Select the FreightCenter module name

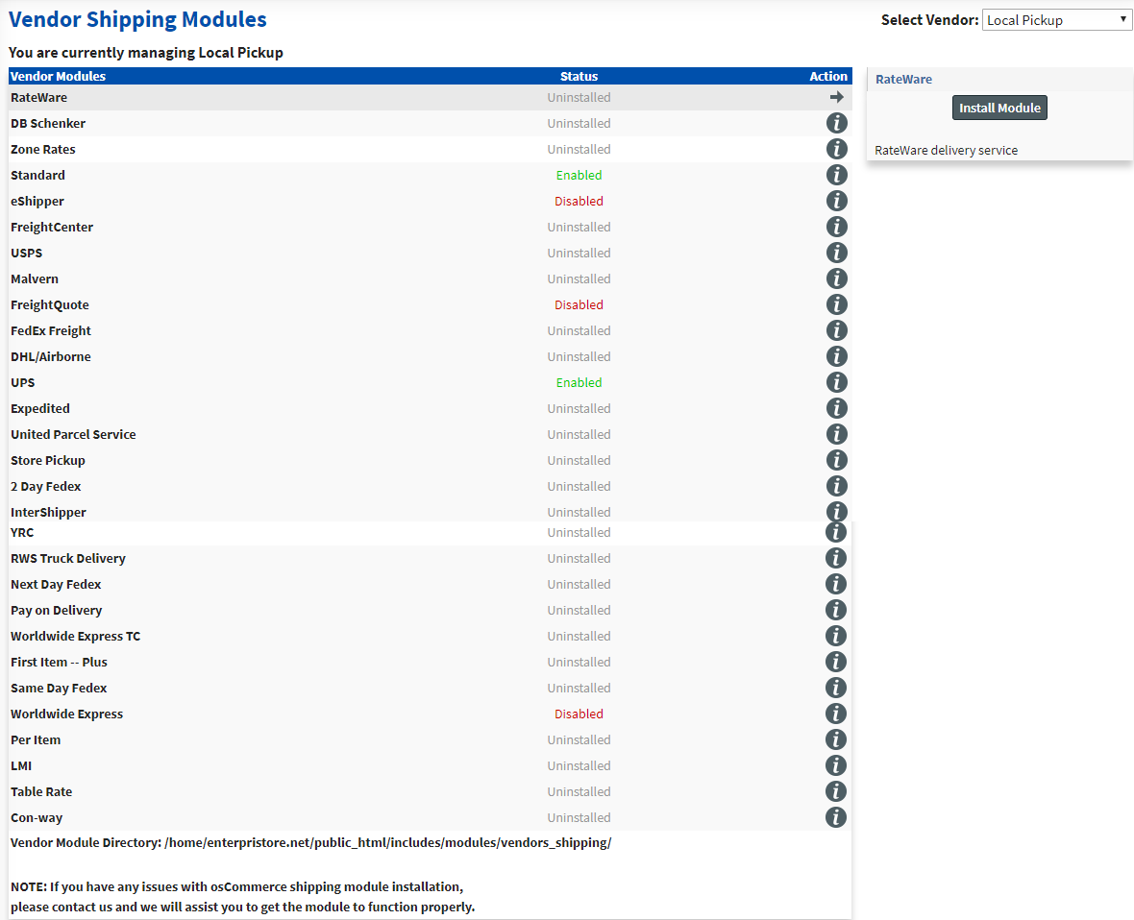[x=52, y=227]
